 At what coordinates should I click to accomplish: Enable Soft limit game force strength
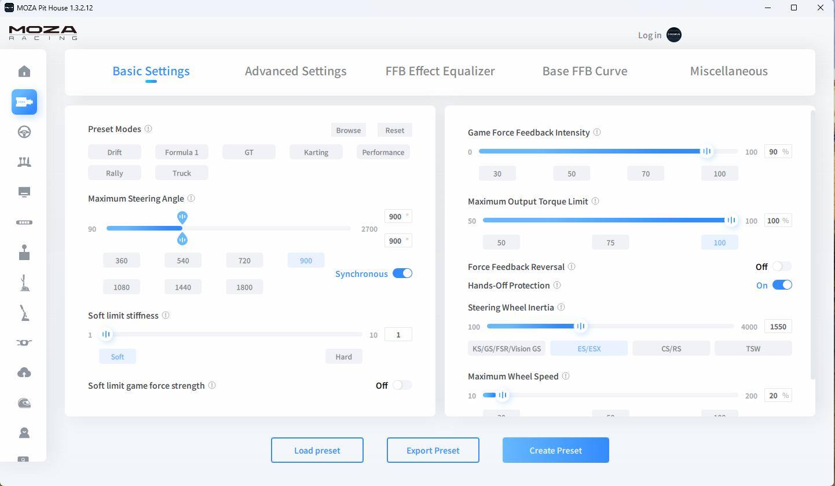[402, 385]
